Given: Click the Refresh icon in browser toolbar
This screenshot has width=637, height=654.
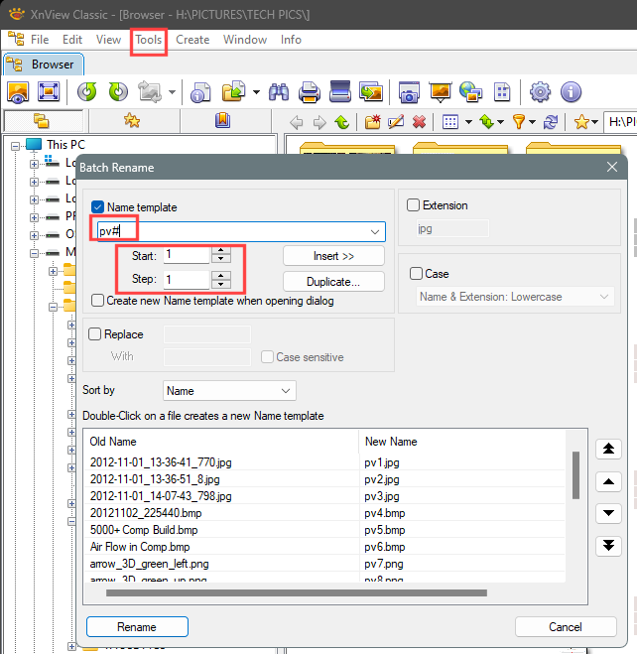Looking at the screenshot, I should tap(551, 122).
